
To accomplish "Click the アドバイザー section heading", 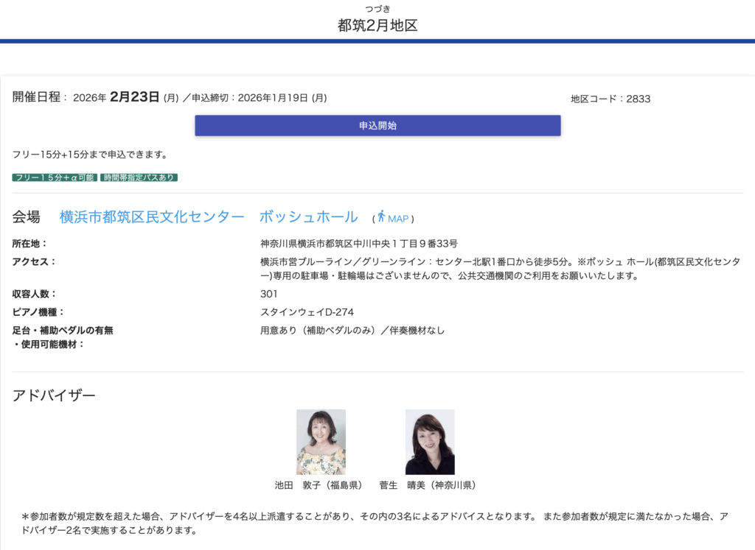I will pos(54,395).
